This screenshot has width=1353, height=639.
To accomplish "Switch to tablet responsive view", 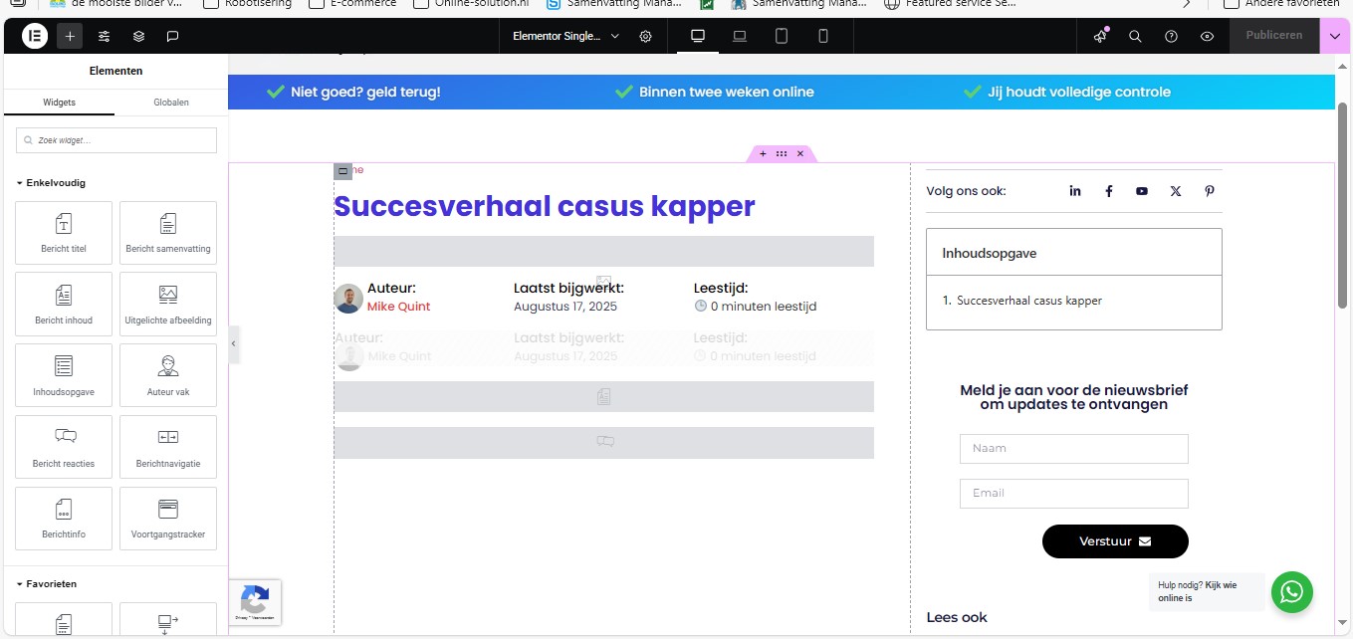I will 782,36.
